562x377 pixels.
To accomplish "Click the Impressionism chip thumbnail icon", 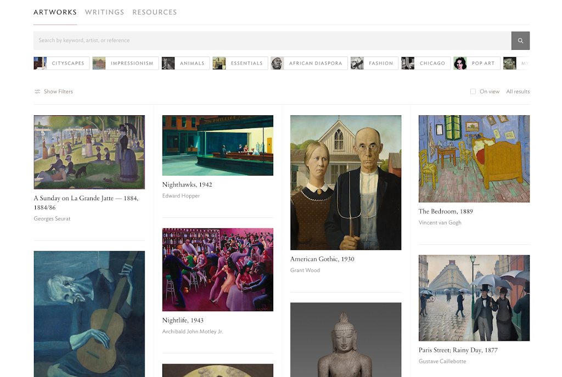I will click(99, 63).
